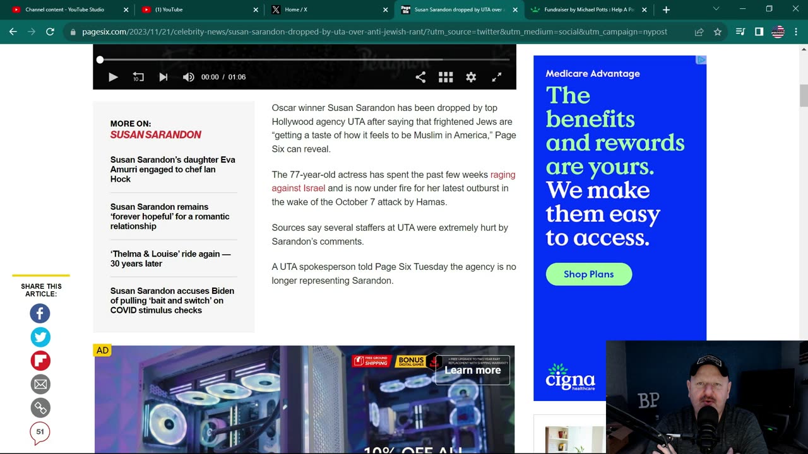Open the AdChoices icon on Cigna ad

pos(701,60)
